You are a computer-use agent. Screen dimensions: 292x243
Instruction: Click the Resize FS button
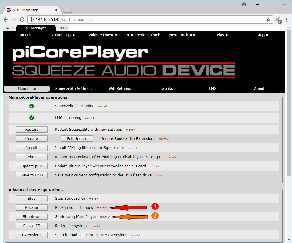(x=32, y=226)
